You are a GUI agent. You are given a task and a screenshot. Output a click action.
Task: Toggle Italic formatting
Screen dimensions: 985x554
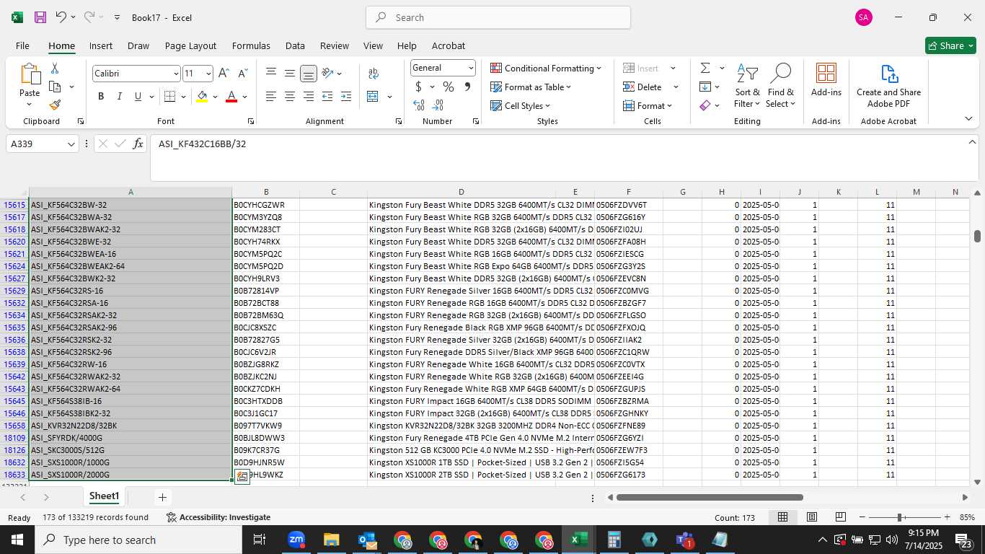pyautogui.click(x=120, y=97)
